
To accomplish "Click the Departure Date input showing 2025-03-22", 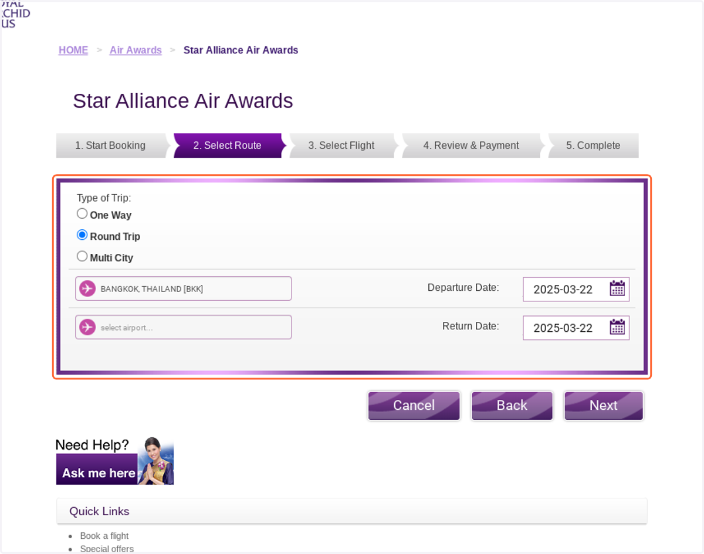I will click(x=576, y=289).
